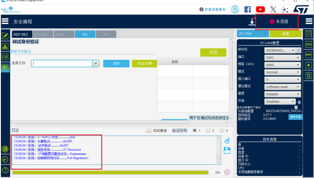Open the Erasing & Programming download icon
The image size is (314, 178).
[5, 46]
